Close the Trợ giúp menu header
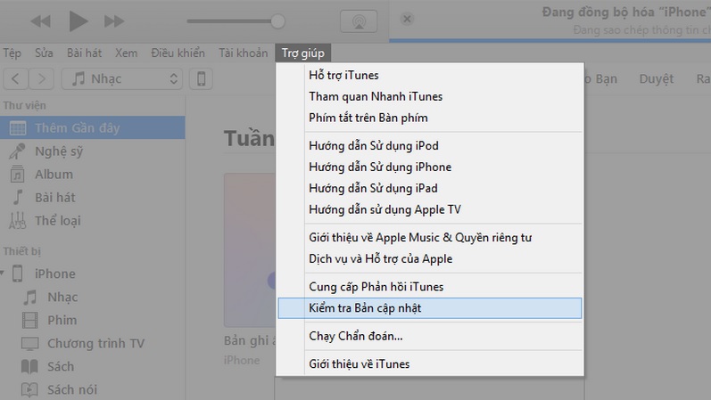Image resolution: width=711 pixels, height=400 pixels. point(303,53)
